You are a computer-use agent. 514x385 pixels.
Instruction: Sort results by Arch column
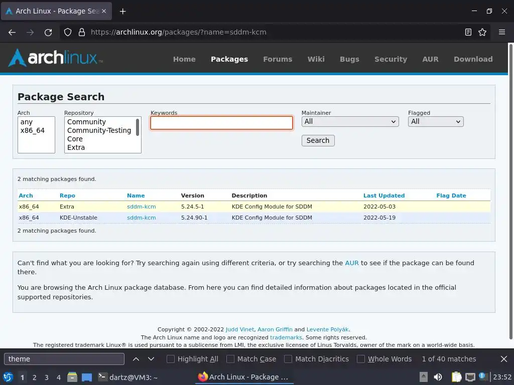[26, 196]
